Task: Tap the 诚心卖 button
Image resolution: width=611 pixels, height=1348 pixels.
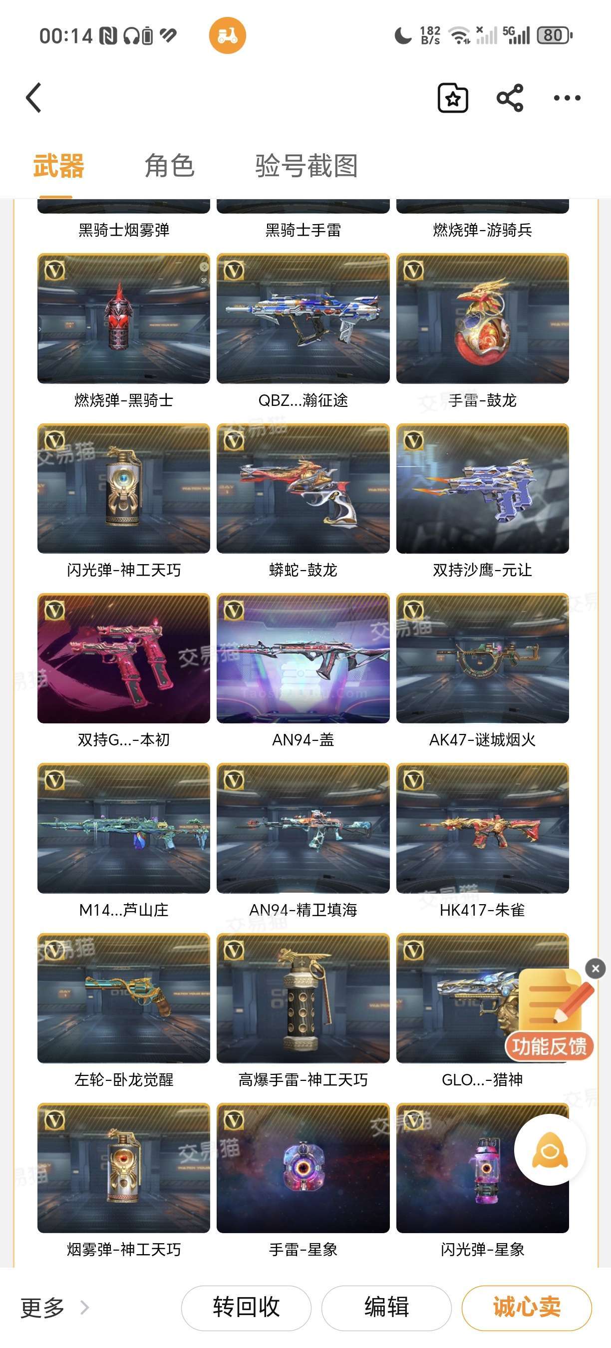Action: (x=527, y=1308)
